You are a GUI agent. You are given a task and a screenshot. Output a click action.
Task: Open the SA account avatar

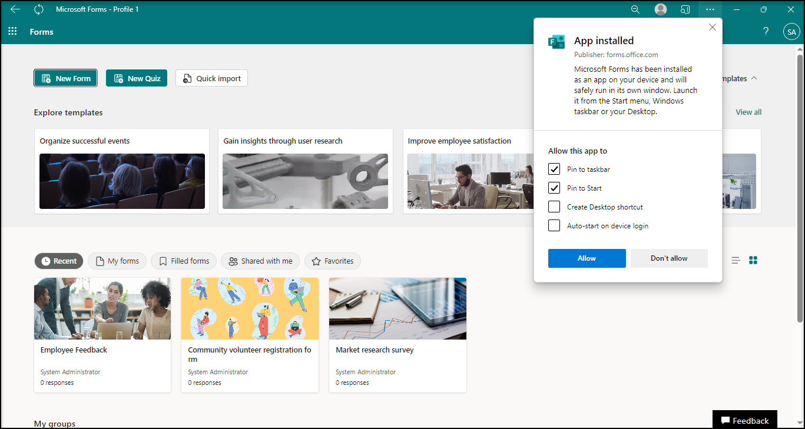coord(791,32)
